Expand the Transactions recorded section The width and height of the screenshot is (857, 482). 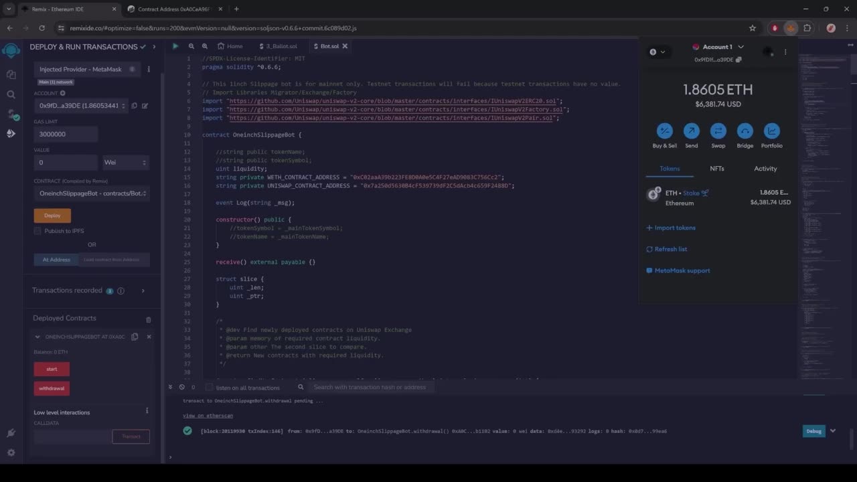pyautogui.click(x=143, y=291)
